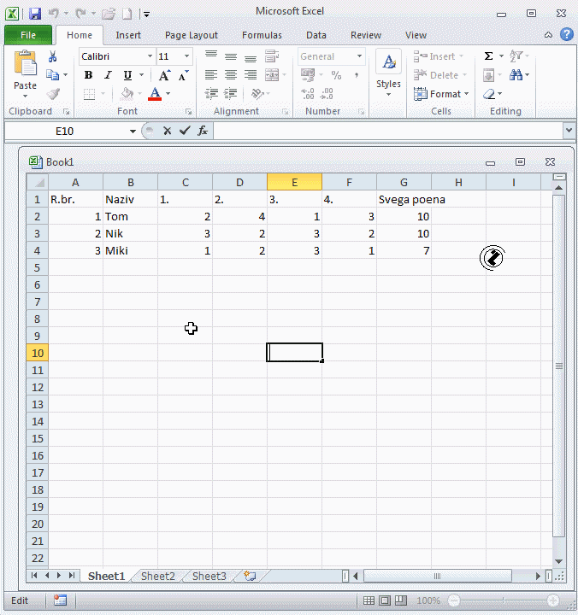Image resolution: width=578 pixels, height=615 pixels.
Task: Open the font name Calibri dropdown
Action: click(x=150, y=56)
